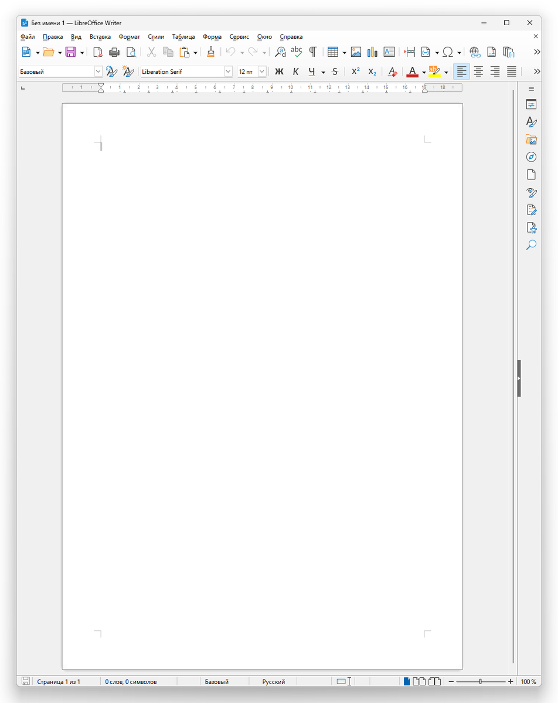Screen dimensions: 558x703
Task: Toggle underline Ч formatting
Action: [312, 71]
